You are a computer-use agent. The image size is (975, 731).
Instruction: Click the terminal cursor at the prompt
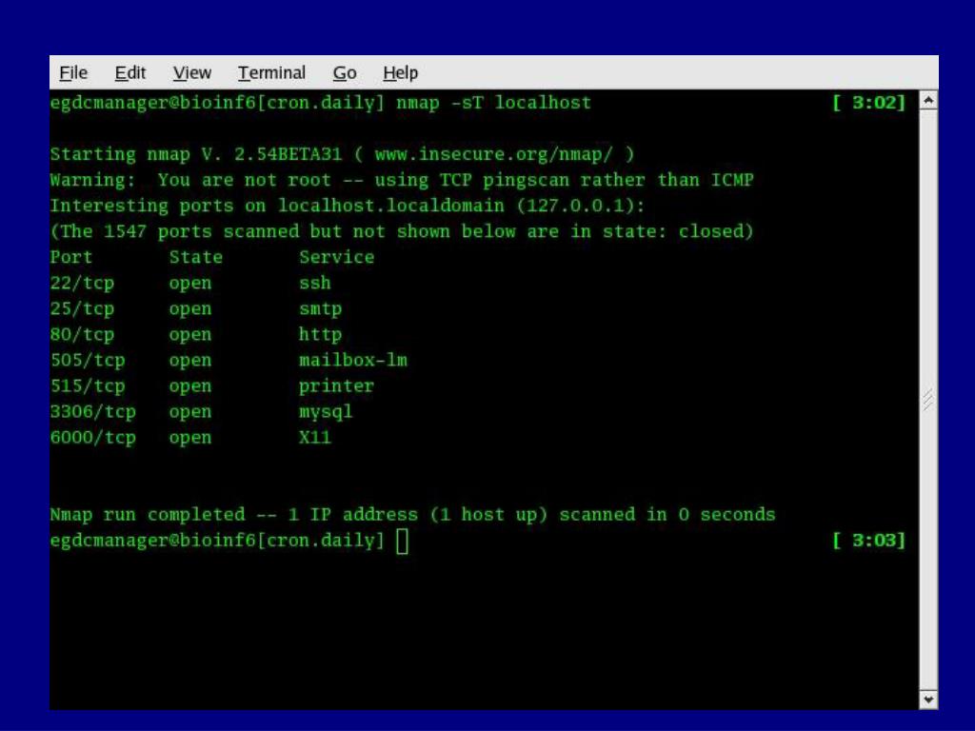click(x=403, y=541)
